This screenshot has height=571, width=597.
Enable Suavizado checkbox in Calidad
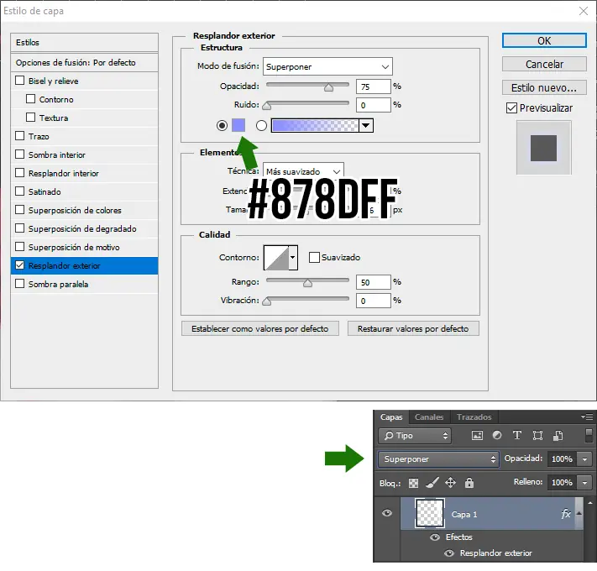pyautogui.click(x=314, y=257)
